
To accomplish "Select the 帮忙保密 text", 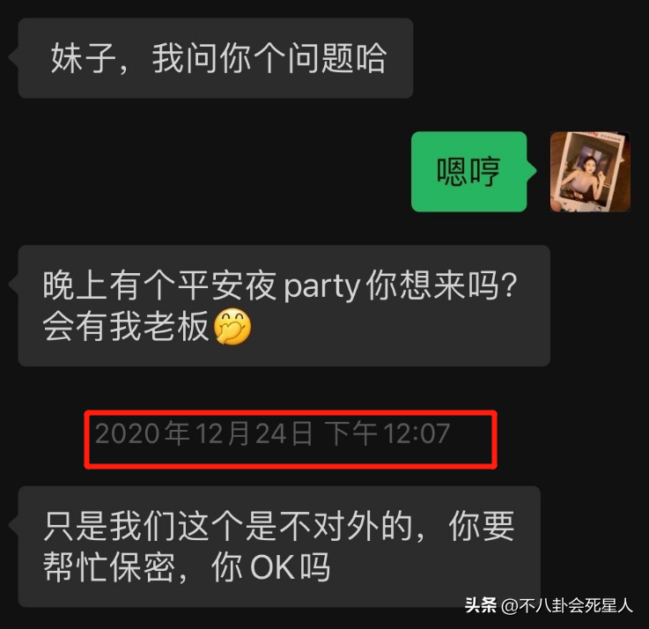I will (109, 567).
